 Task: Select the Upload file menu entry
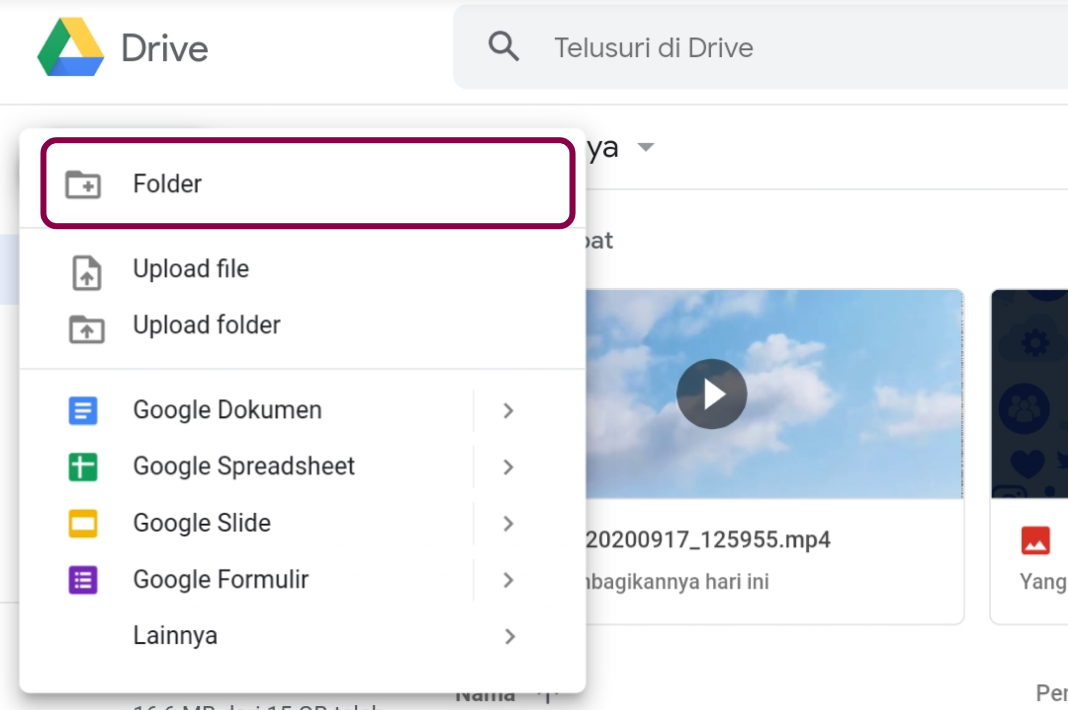302,269
